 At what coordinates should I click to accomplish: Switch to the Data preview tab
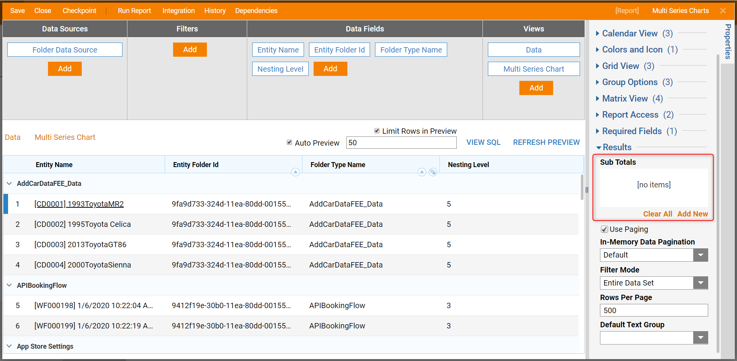tap(13, 137)
